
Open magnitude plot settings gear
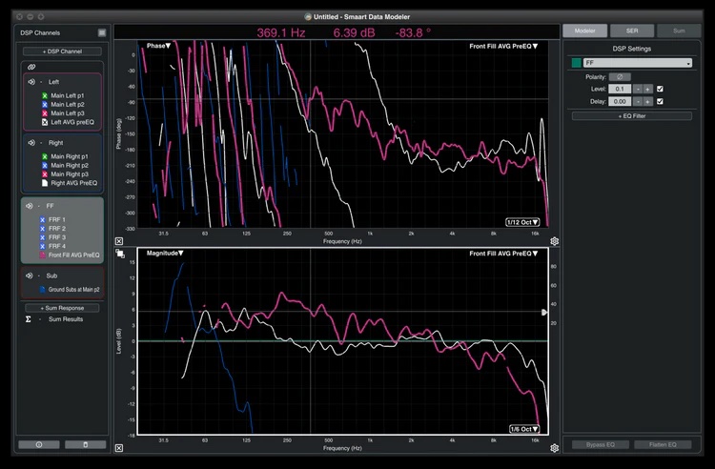tap(554, 447)
